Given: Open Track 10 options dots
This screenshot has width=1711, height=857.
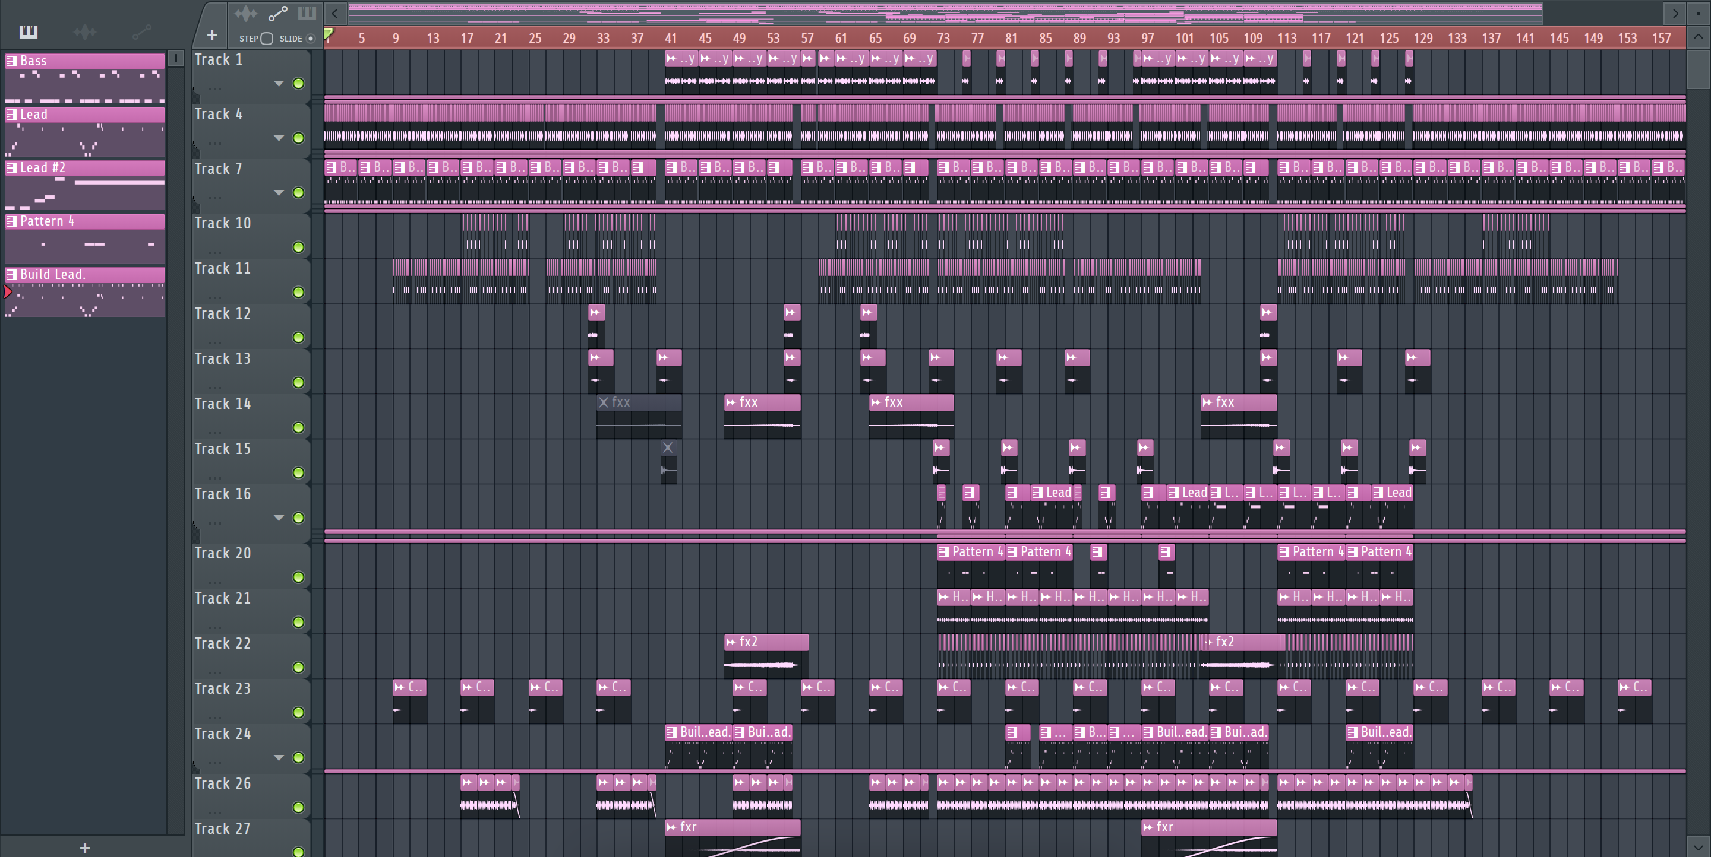Looking at the screenshot, I should click(x=214, y=252).
